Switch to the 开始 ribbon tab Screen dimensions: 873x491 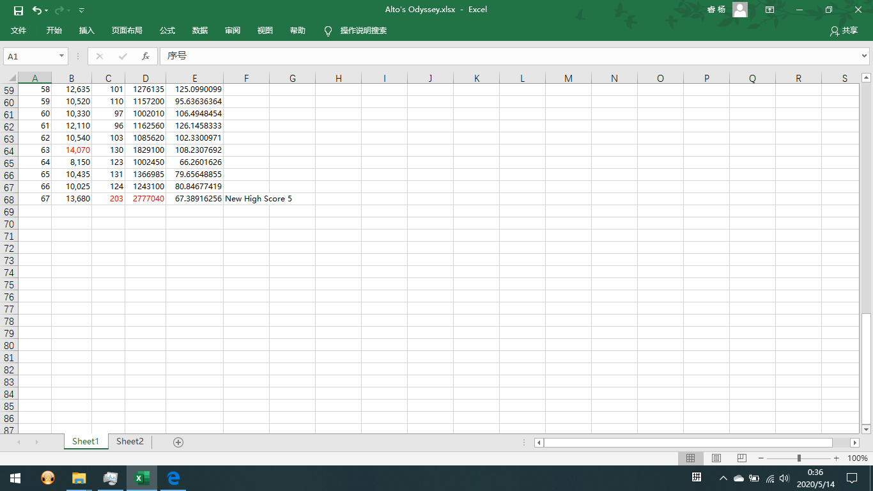tap(54, 31)
